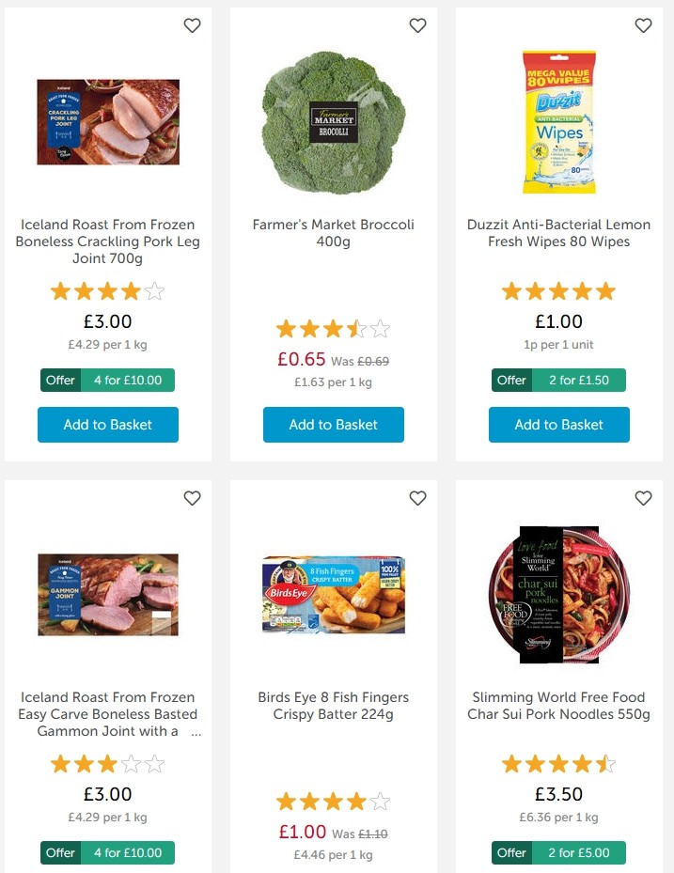Click a star rating on the fish fingers
Screen dimensions: 674x873
tap(333, 802)
